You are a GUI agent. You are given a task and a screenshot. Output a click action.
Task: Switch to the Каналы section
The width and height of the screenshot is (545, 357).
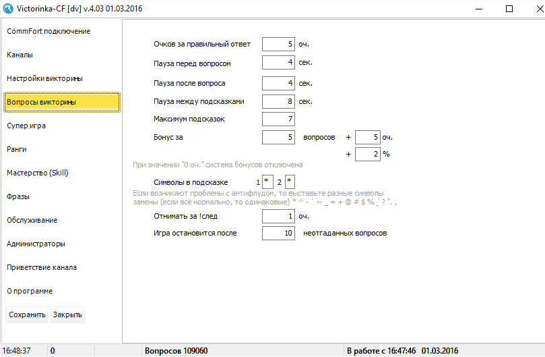point(20,55)
